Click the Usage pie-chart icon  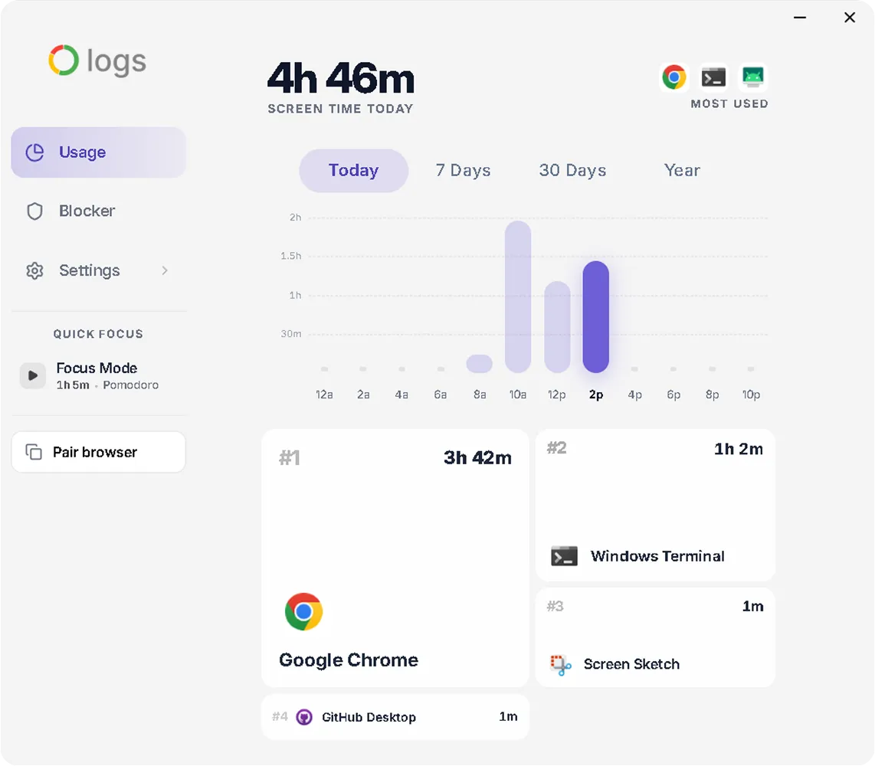pyautogui.click(x=34, y=152)
